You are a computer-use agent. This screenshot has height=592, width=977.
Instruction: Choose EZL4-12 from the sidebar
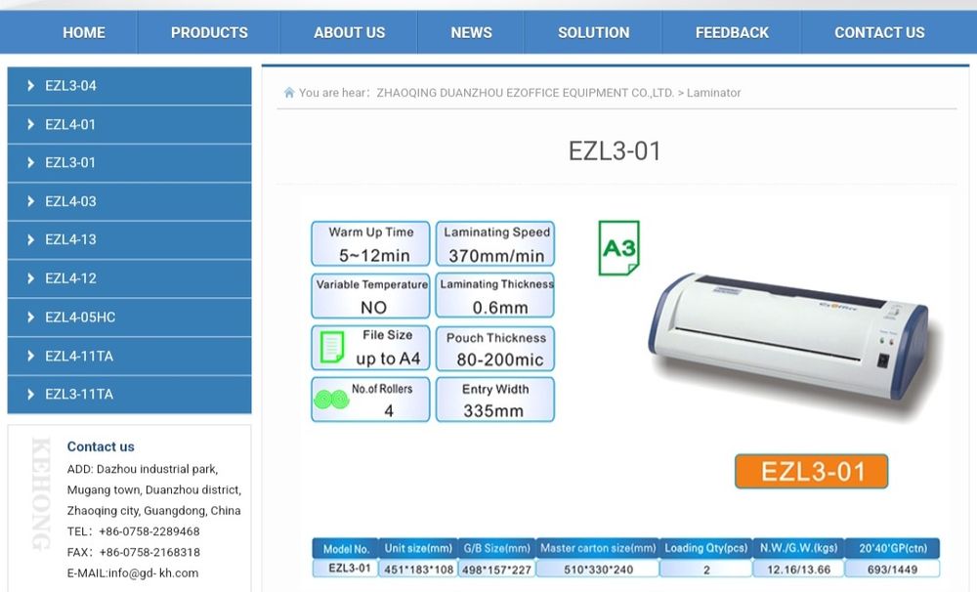coord(130,278)
